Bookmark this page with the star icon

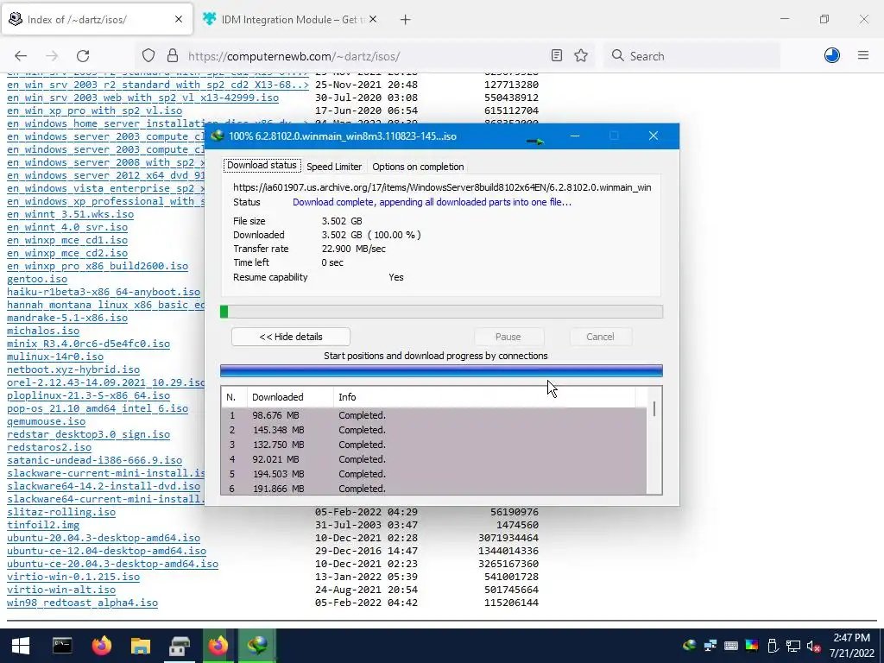point(581,55)
